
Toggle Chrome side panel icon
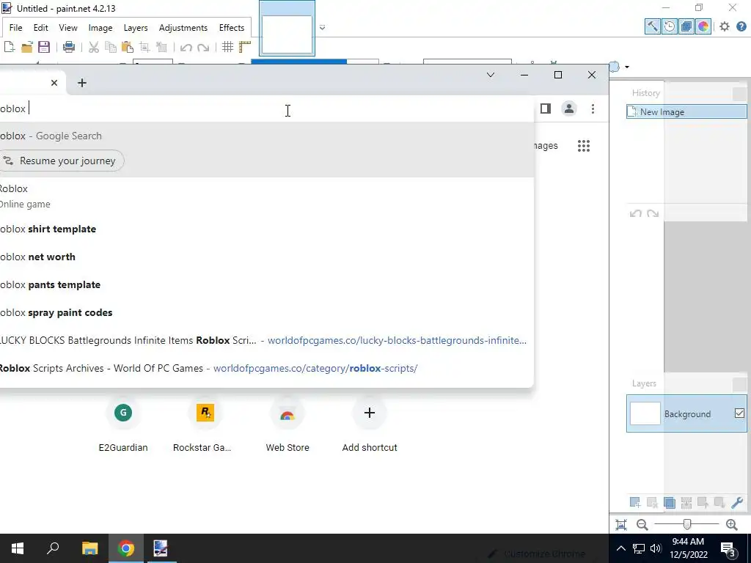click(546, 108)
